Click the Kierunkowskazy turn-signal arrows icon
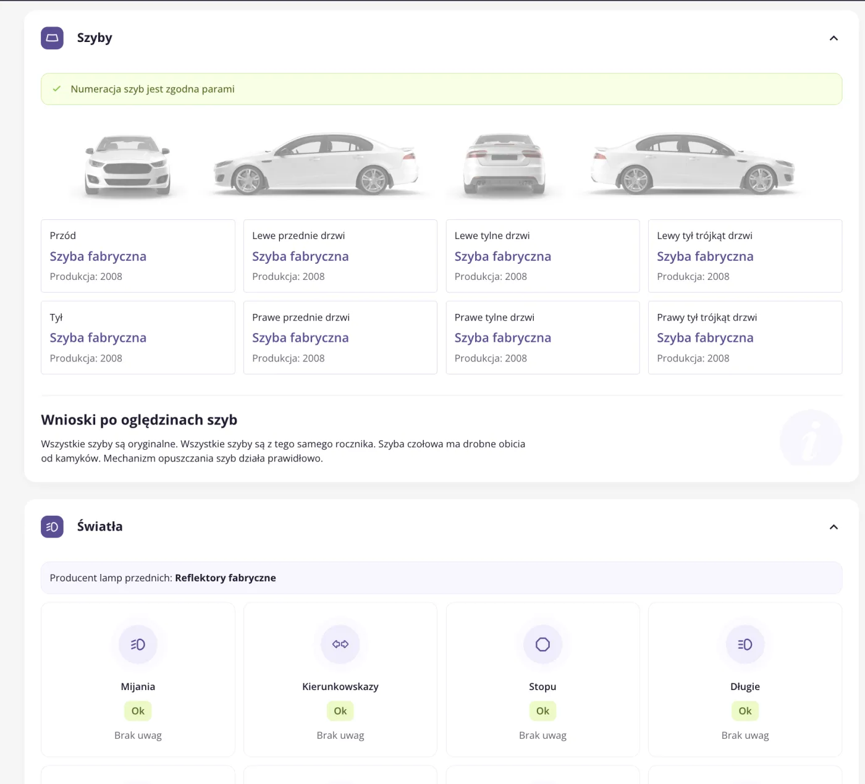Screen dimensions: 865x784 (340, 644)
